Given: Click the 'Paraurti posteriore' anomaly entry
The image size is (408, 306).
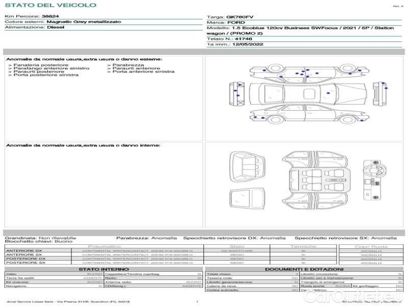Looking at the screenshot, I should coord(39,71).
